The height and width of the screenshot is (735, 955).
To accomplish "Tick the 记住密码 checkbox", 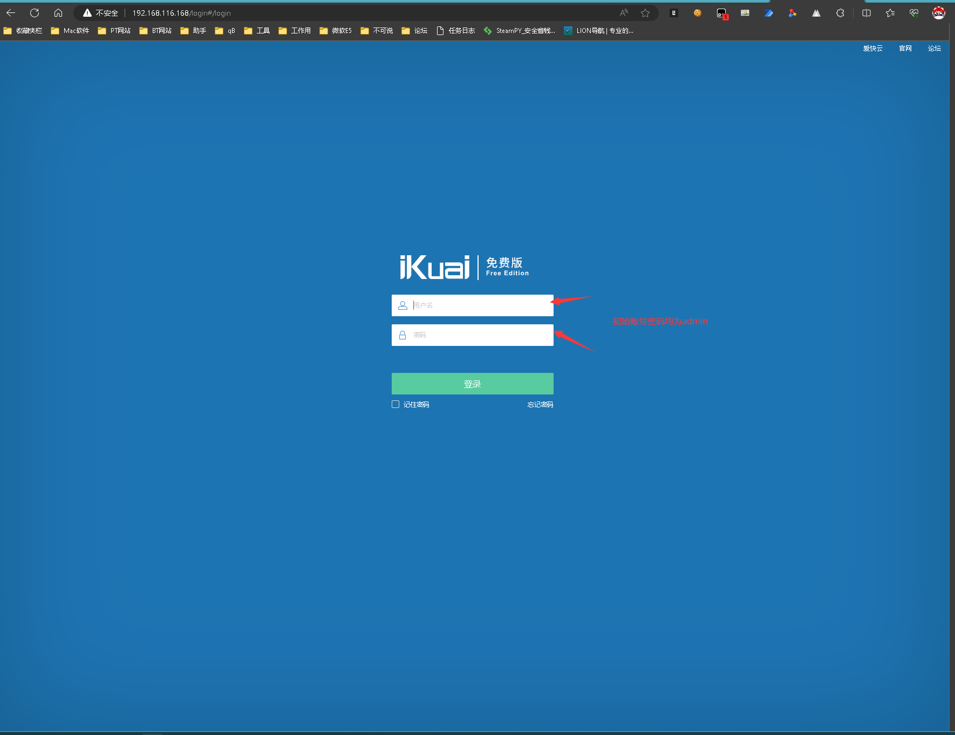I will 395,404.
